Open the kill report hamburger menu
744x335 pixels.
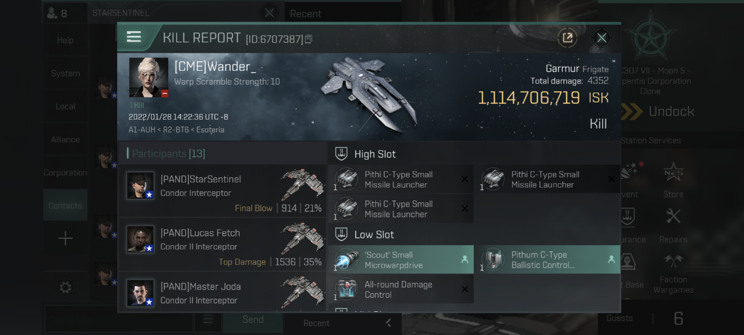(134, 37)
